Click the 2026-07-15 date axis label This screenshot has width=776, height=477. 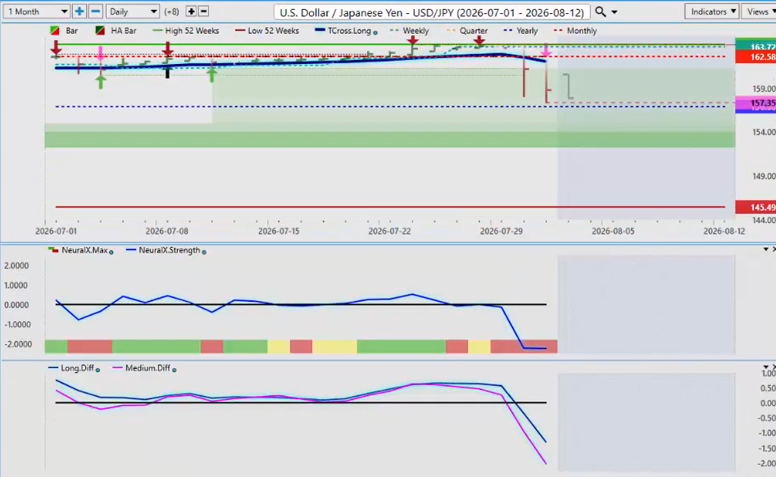pyautogui.click(x=279, y=231)
